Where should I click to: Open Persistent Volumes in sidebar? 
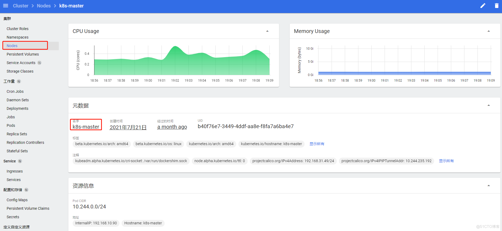tap(23, 54)
